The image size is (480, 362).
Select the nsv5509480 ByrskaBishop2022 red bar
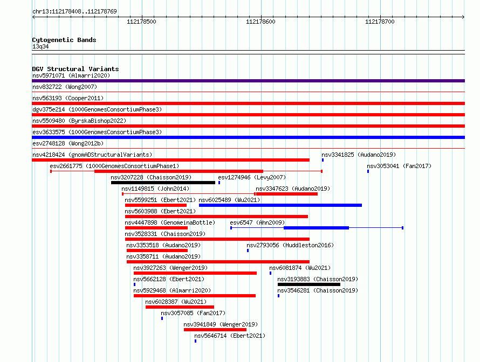point(248,126)
